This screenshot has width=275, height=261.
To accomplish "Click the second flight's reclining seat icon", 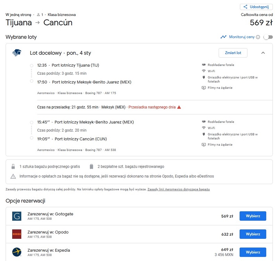I will click(x=204, y=122).
